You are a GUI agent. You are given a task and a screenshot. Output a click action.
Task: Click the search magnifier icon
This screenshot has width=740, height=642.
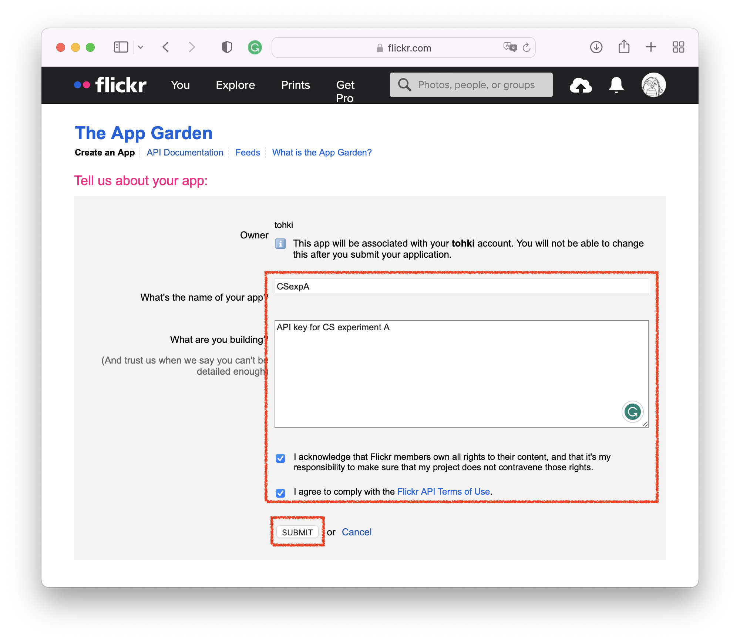pyautogui.click(x=404, y=85)
